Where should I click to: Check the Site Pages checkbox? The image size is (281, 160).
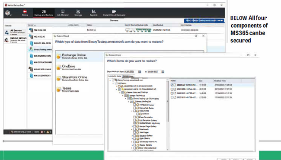coord(134,133)
